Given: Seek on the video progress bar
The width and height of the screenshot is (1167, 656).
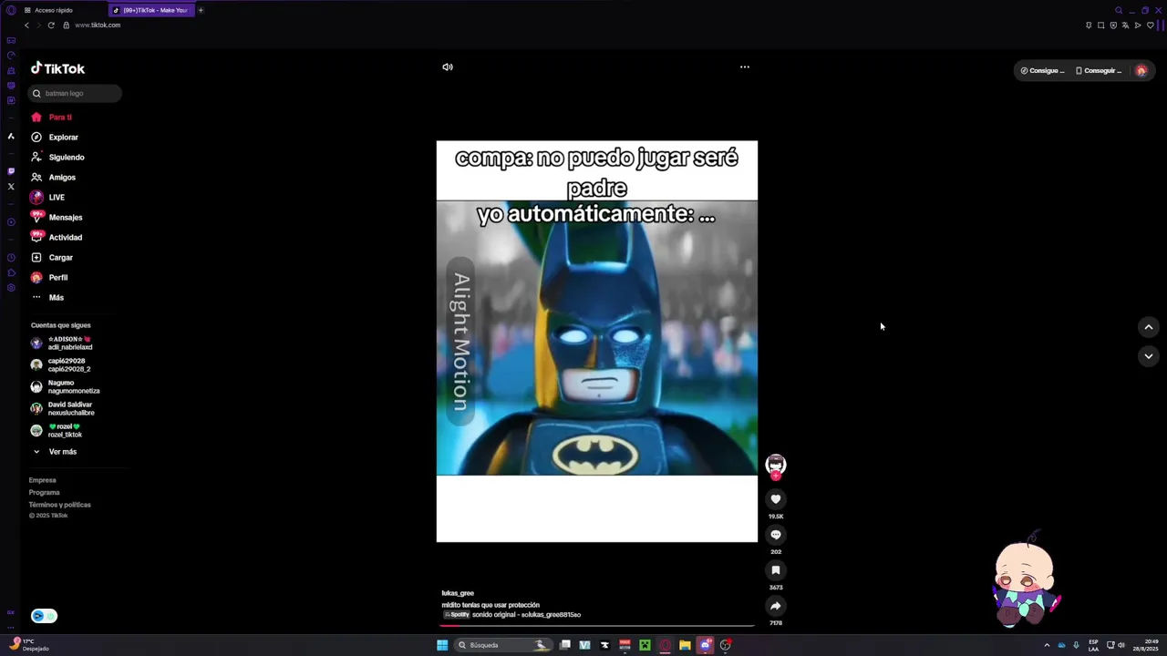Looking at the screenshot, I should [x=597, y=626].
